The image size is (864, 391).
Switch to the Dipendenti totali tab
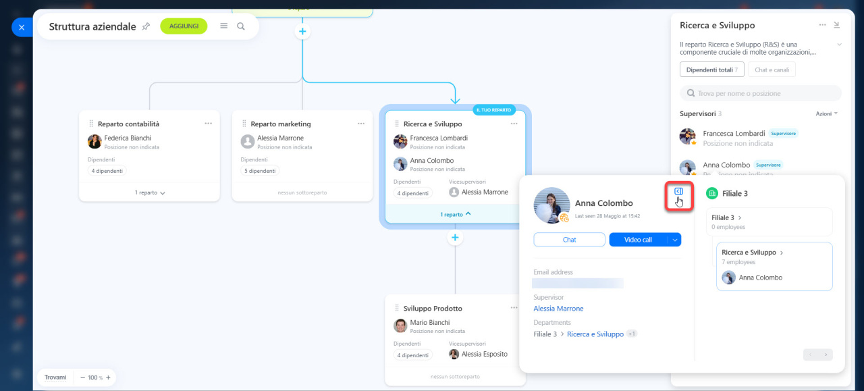[712, 70]
